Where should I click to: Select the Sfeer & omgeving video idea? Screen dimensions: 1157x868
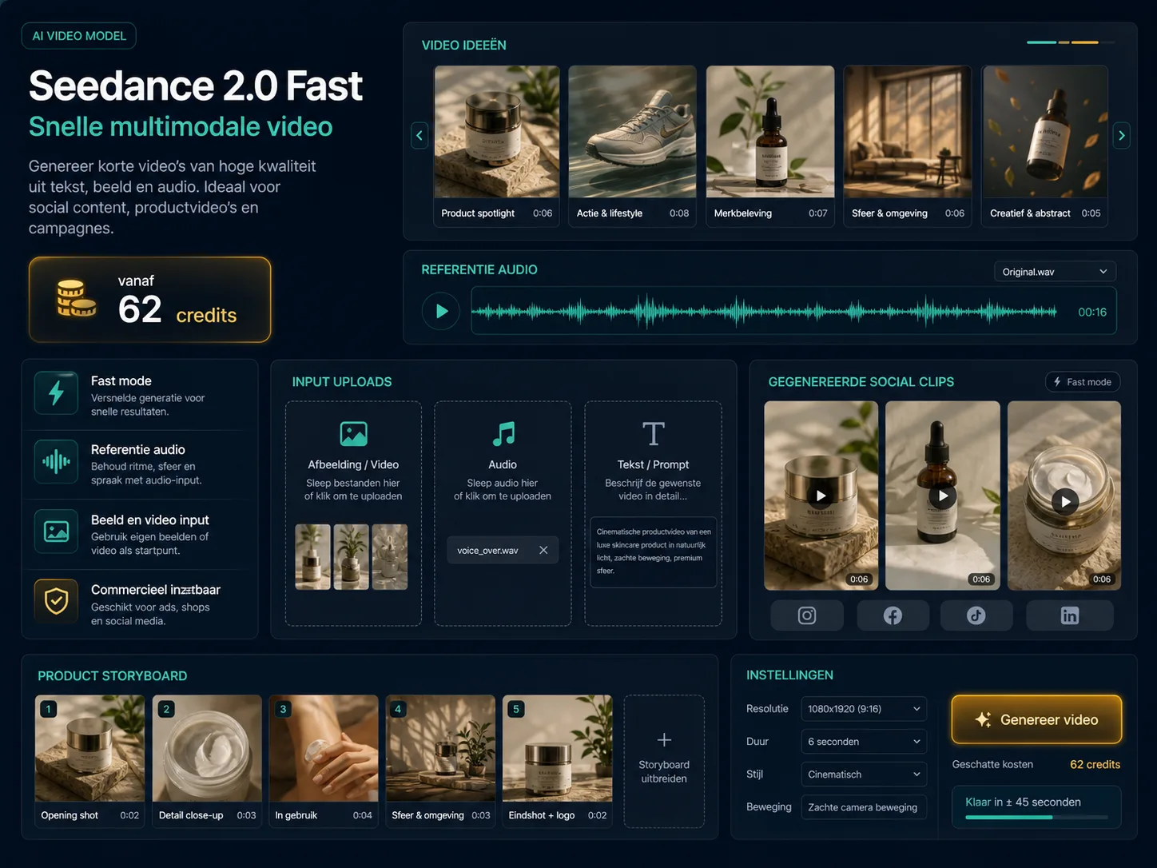point(908,146)
